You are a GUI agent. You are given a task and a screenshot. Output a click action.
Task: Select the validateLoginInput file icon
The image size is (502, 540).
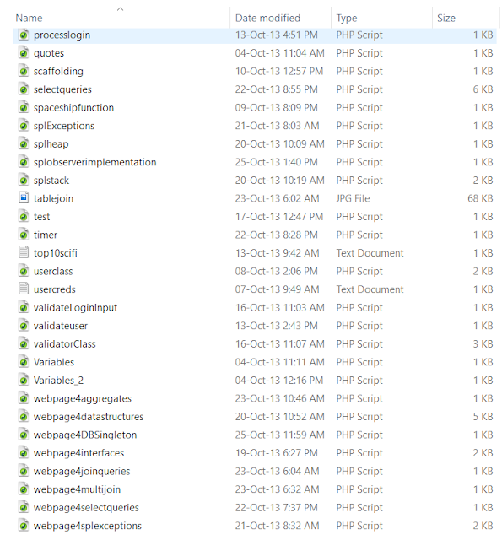click(24, 307)
